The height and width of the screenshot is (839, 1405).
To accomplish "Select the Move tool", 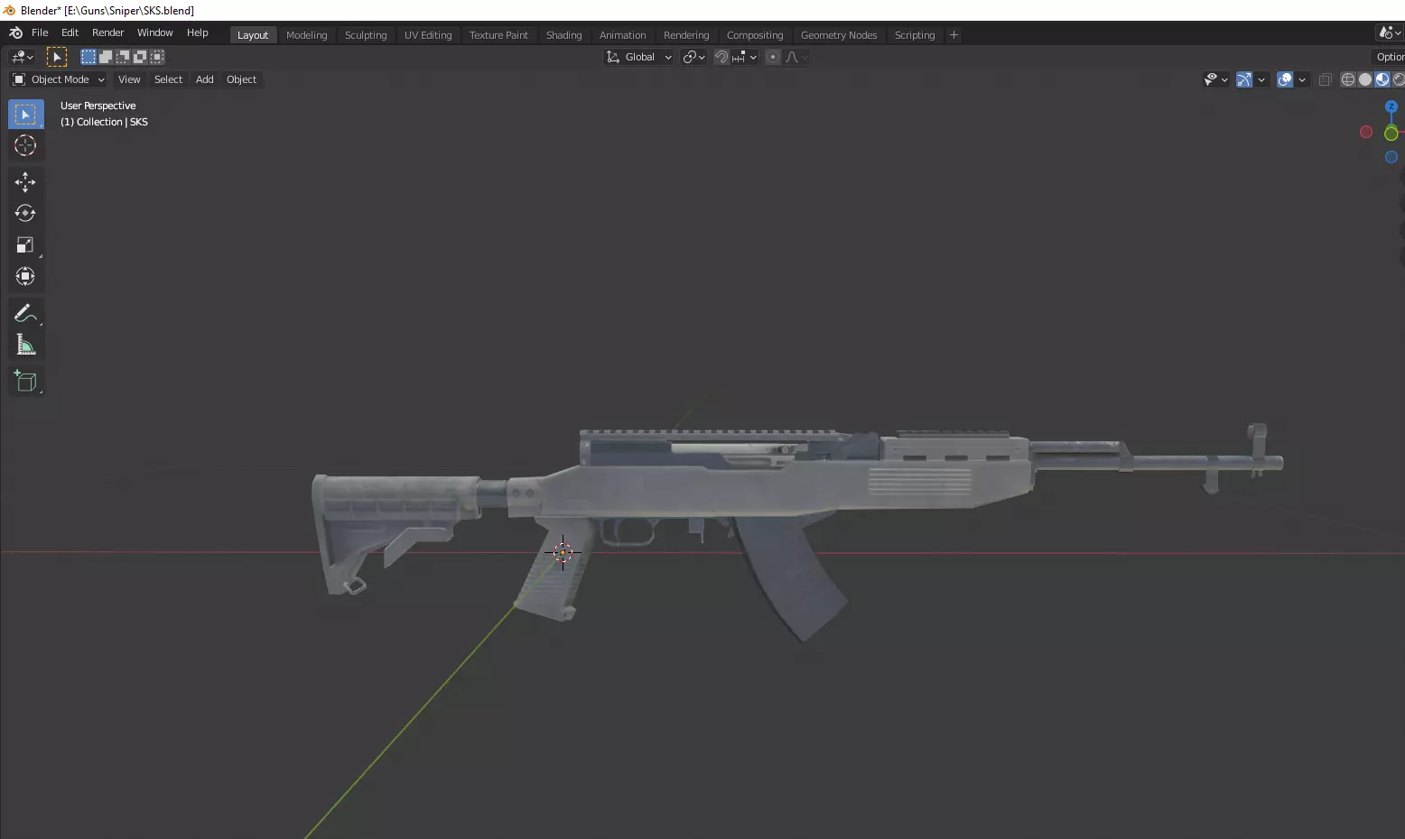I will [25, 182].
